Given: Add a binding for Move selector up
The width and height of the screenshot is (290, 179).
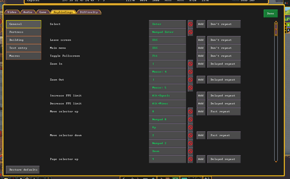Looking at the screenshot, I should pyautogui.click(x=201, y=112).
